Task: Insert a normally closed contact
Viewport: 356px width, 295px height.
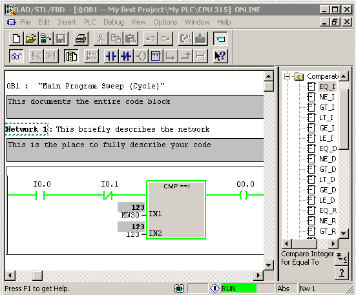Action: tap(126, 56)
